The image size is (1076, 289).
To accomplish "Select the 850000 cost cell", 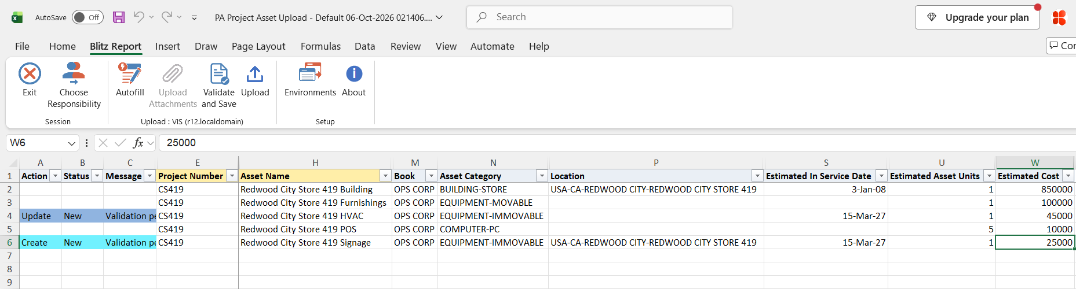I will tap(1035, 189).
